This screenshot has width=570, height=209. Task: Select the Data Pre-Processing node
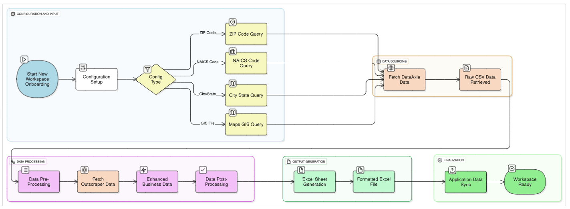click(x=39, y=182)
